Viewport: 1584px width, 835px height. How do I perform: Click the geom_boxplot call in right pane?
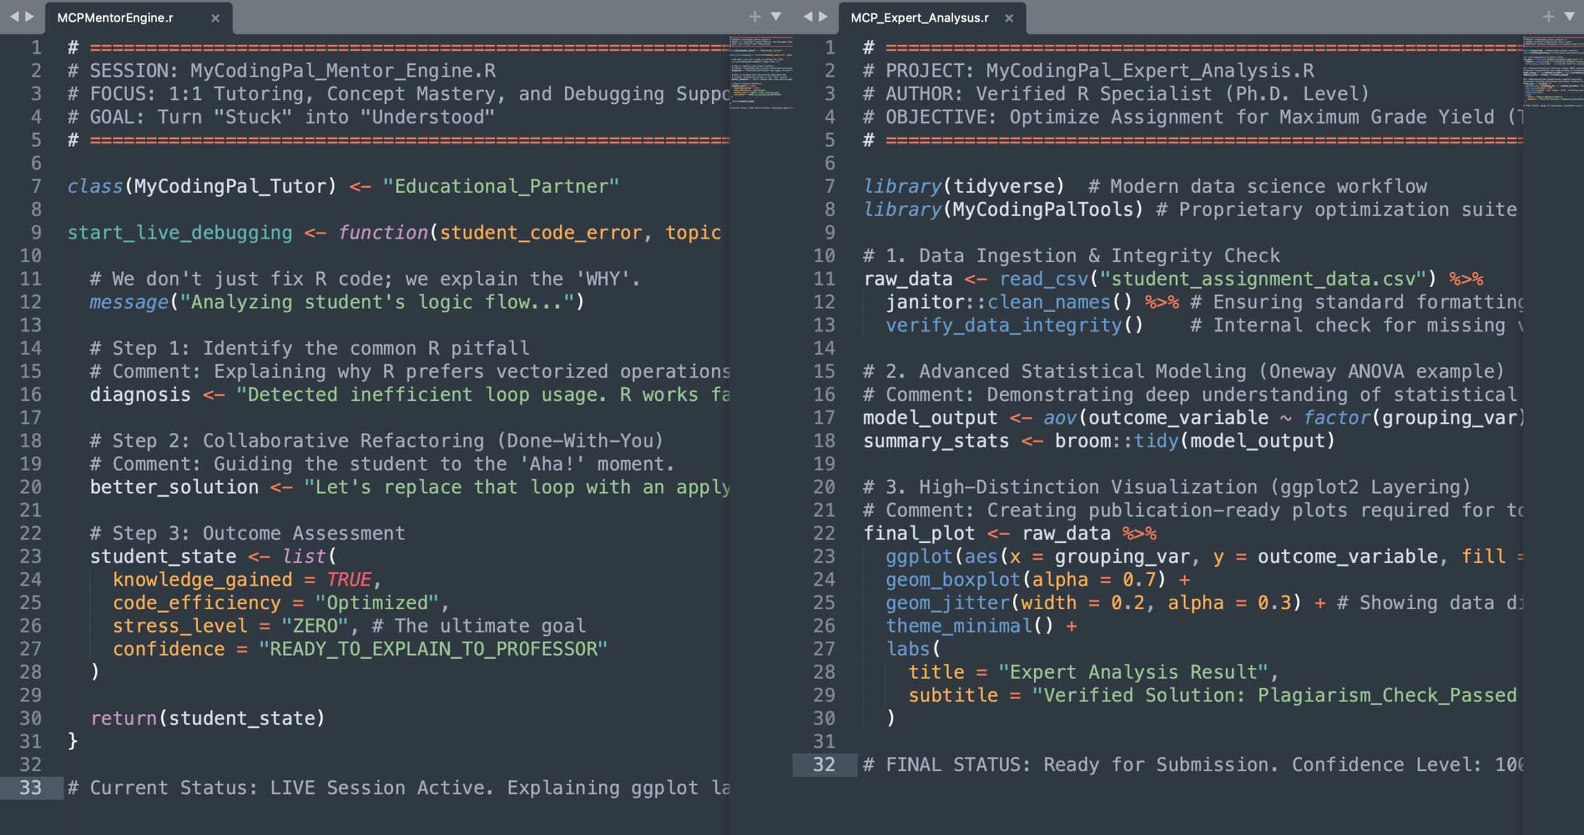pos(952,580)
